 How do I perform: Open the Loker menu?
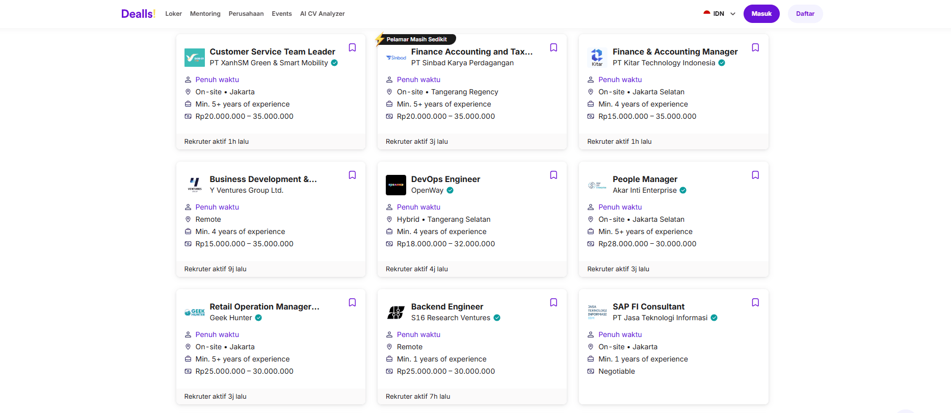point(173,14)
